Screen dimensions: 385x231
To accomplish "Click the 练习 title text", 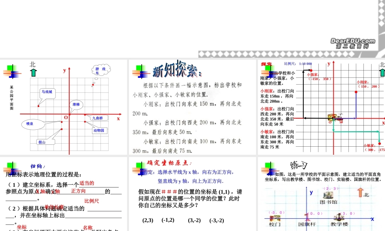I will pos(299,165).
